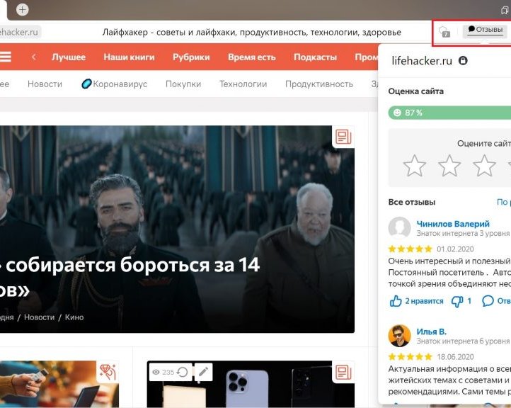
Task: Click the 87 % site rating bar
Action: 449,113
